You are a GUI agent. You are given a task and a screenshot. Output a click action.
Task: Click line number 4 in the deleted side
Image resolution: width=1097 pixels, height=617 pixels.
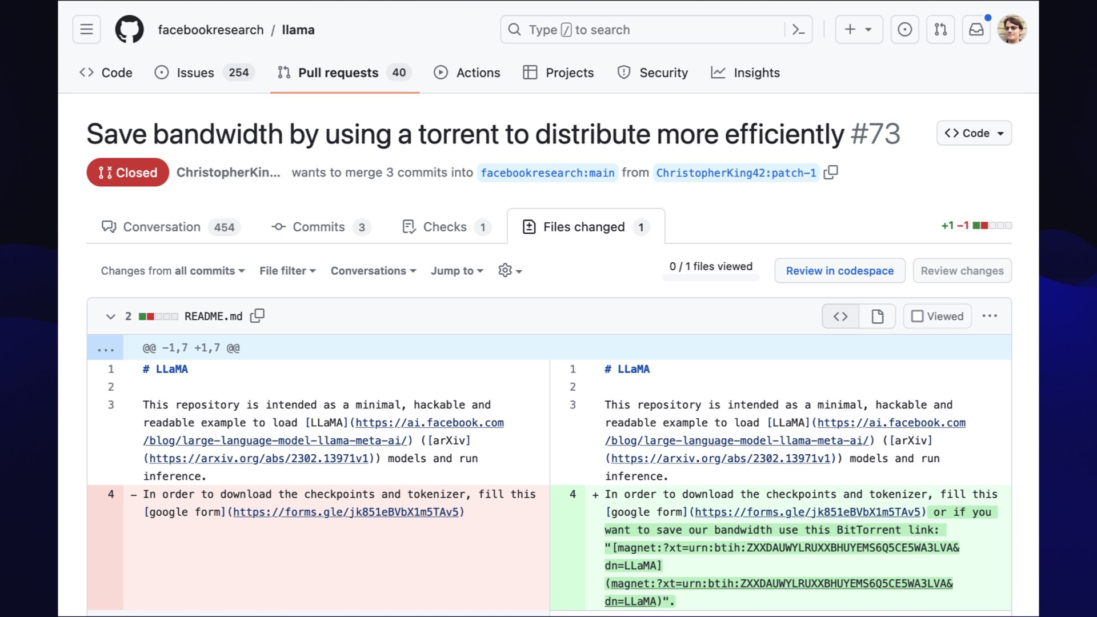[x=111, y=494]
